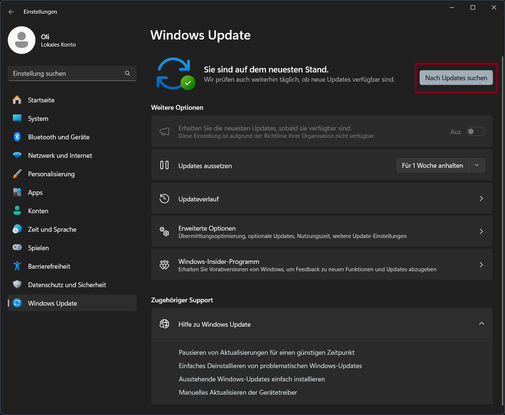Image resolution: width=505 pixels, height=415 pixels.
Task: Click the clock globe icon for Zeit und Sprache
Action: point(17,229)
